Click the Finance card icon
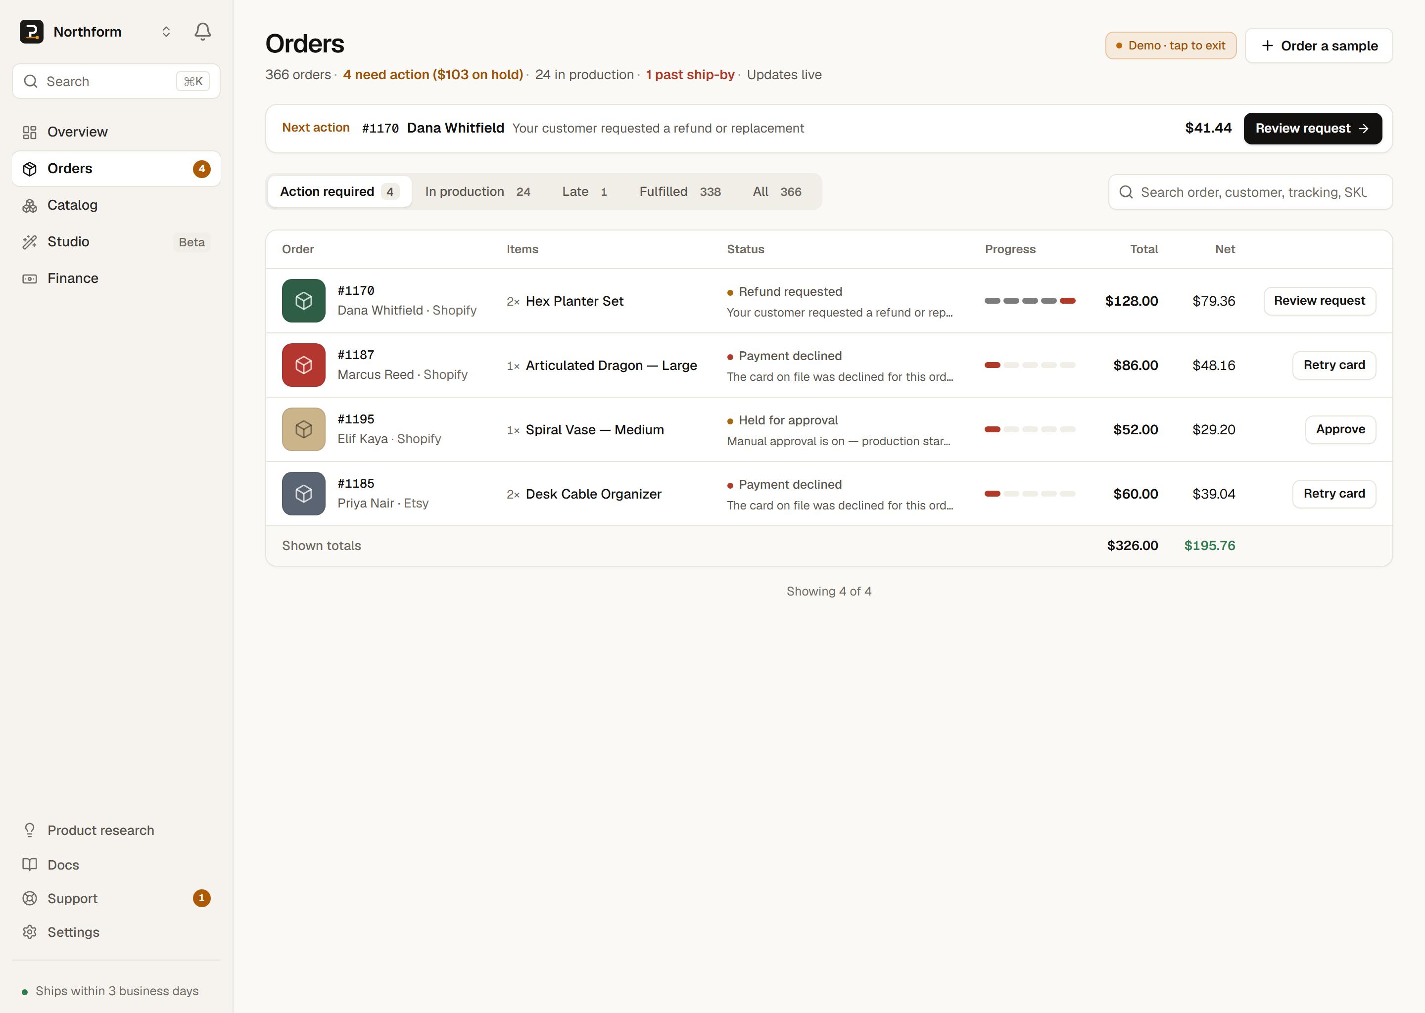 [29, 278]
